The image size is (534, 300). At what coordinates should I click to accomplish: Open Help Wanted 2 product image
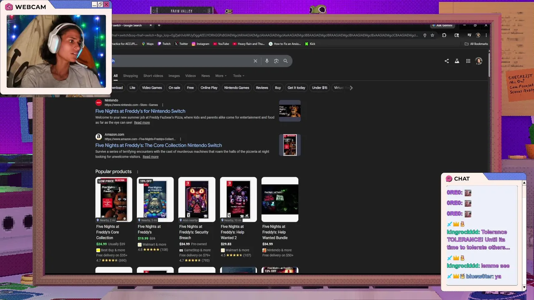tap(238, 200)
